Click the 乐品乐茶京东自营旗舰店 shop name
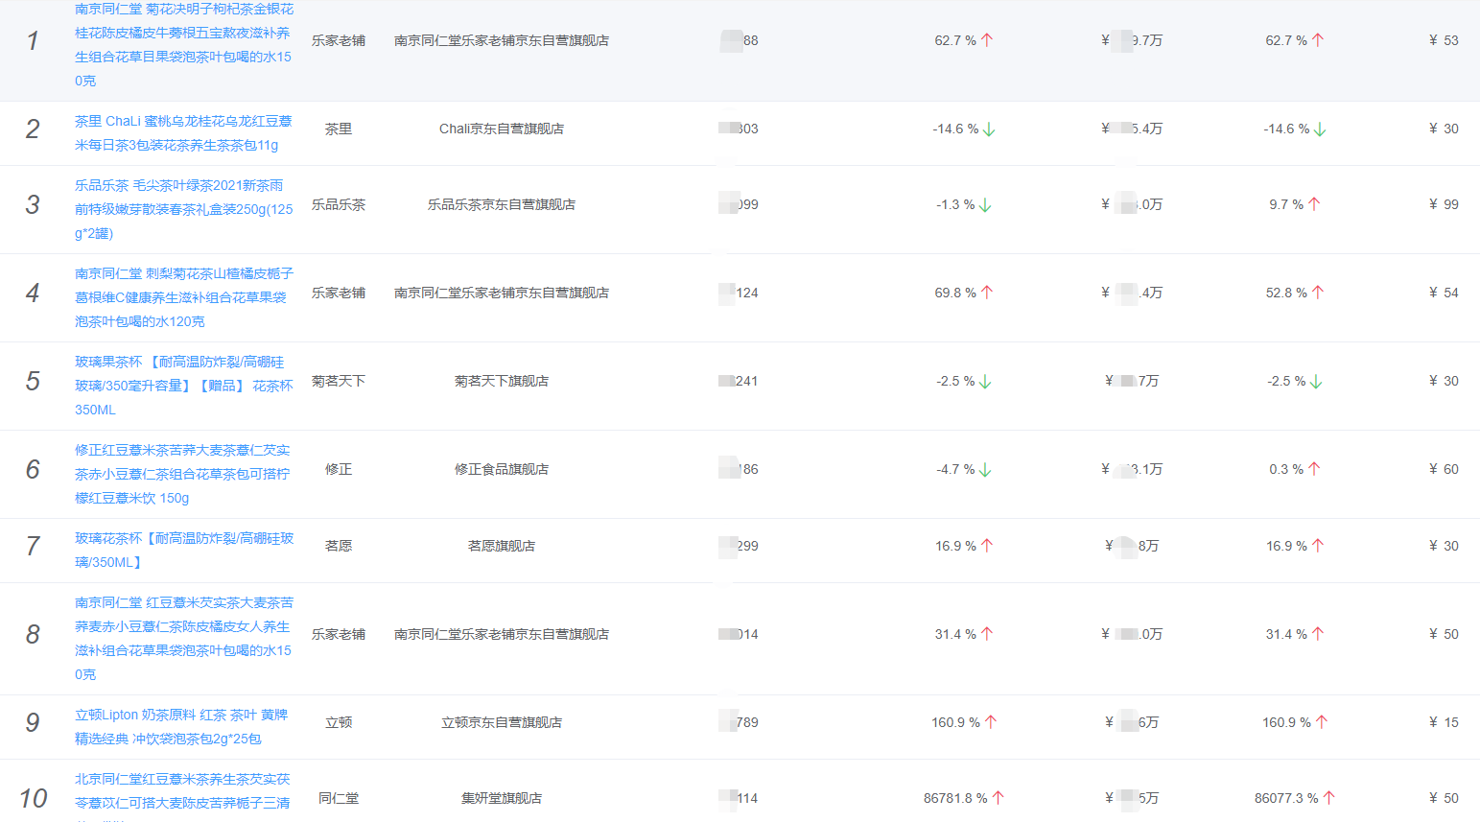The height and width of the screenshot is (822, 1480). 502,204
